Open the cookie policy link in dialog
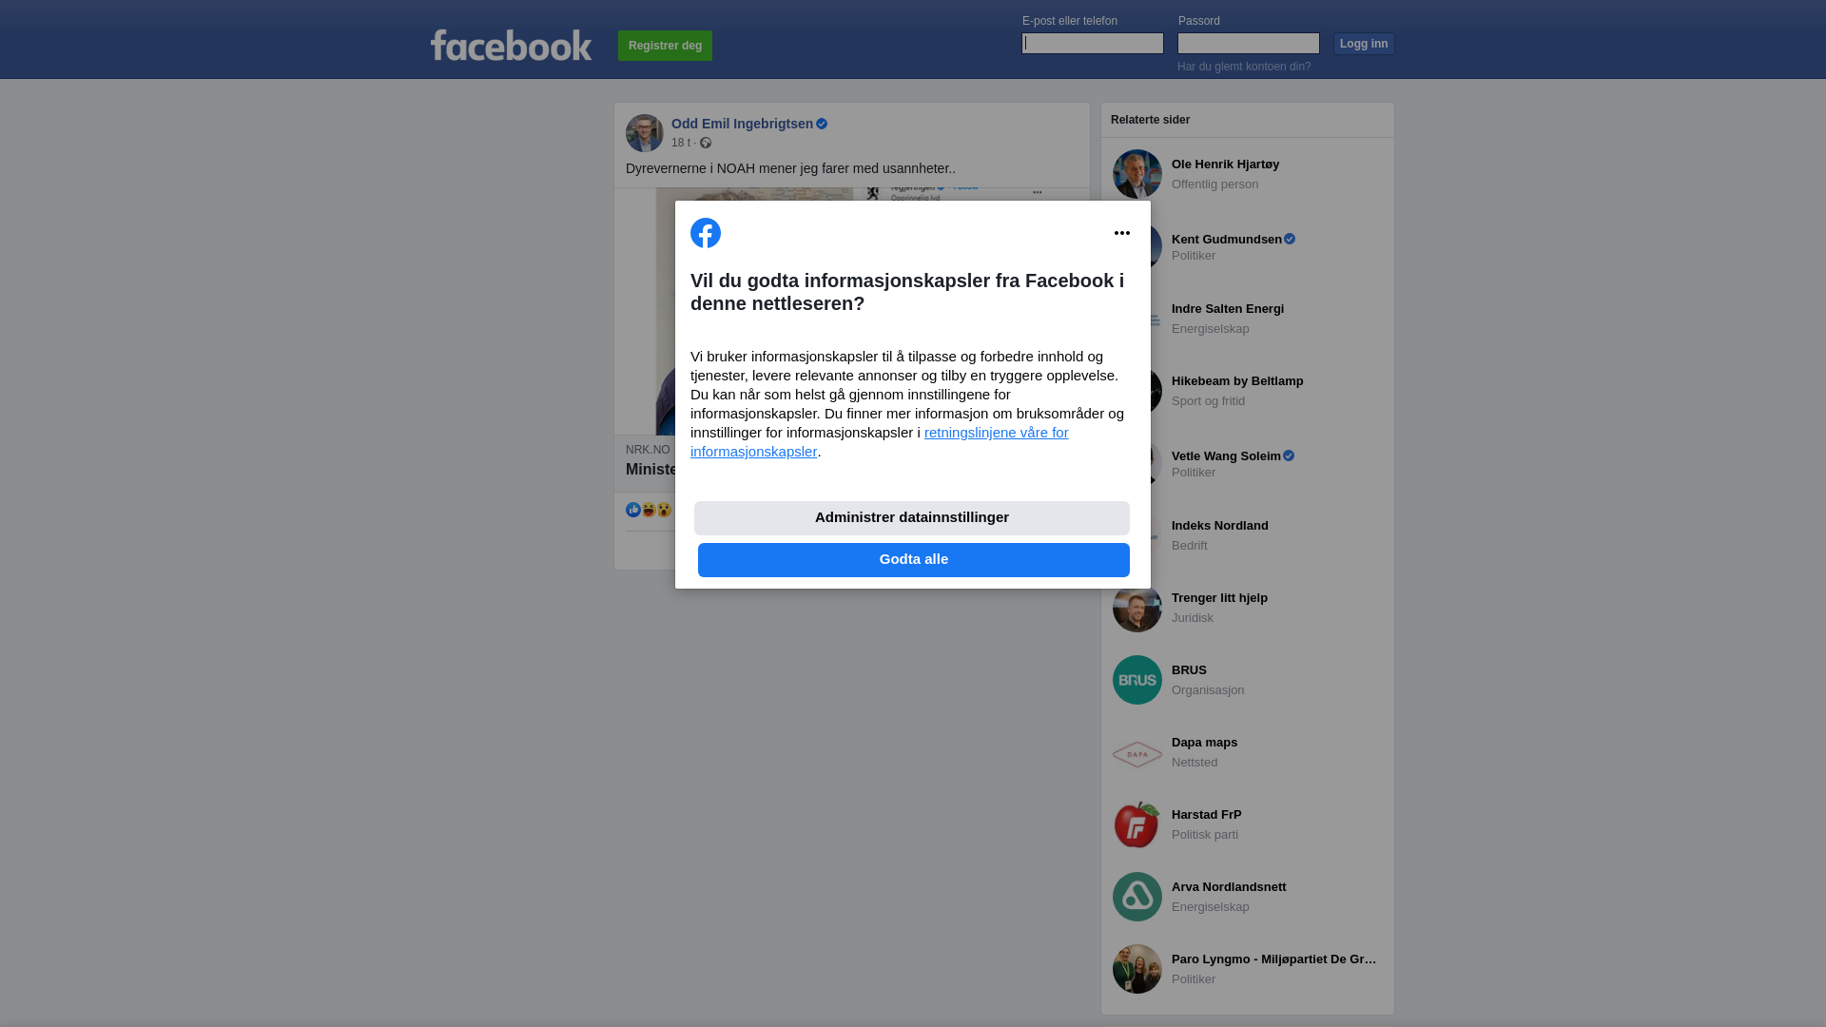 pyautogui.click(x=880, y=442)
